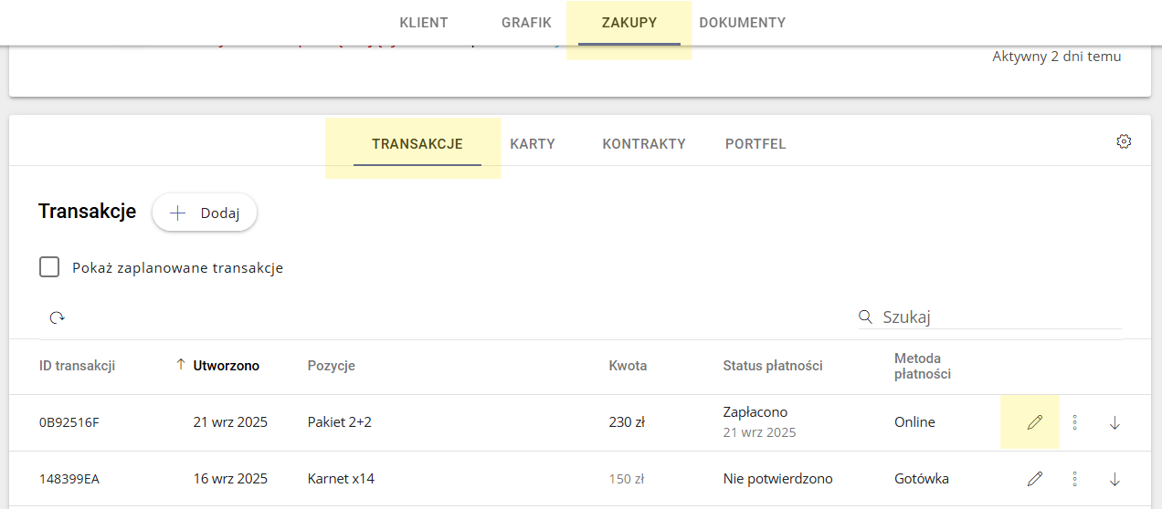Expand transaction 148399EA row details arrow
1162x509 pixels.
(x=1114, y=479)
